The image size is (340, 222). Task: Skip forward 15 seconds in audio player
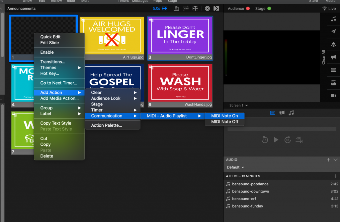(x=288, y=140)
